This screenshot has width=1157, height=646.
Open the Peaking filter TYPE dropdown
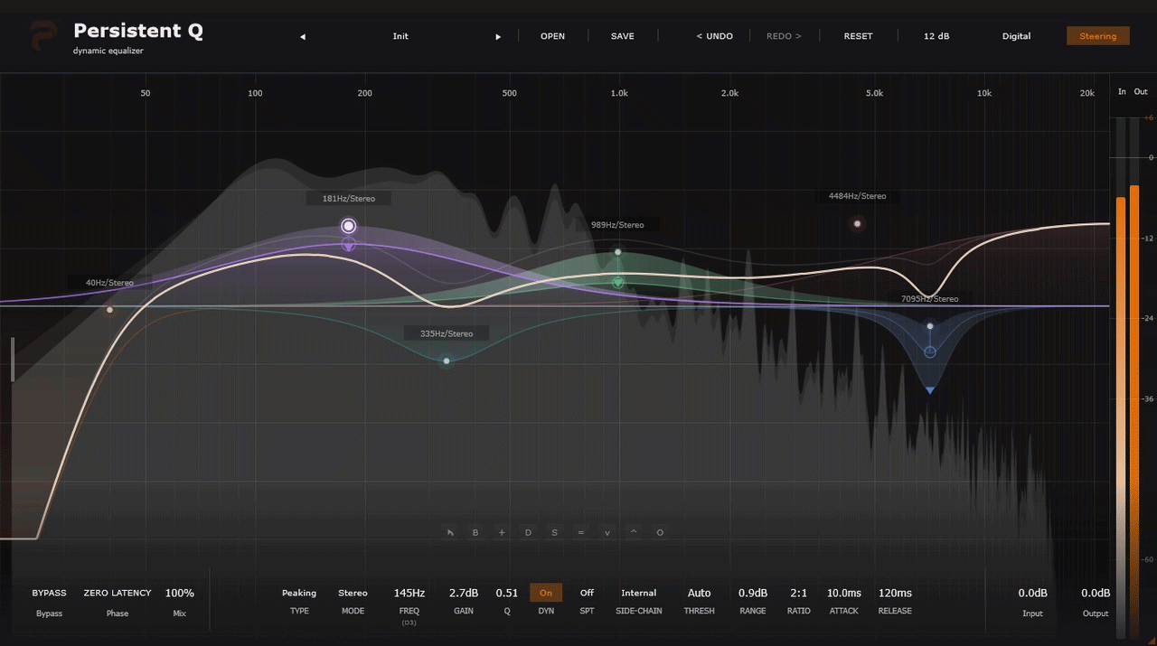coord(299,593)
